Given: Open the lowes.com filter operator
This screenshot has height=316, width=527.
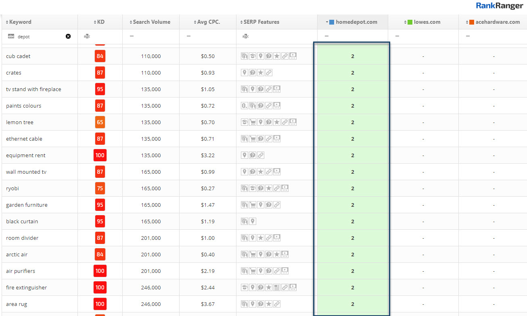Looking at the screenshot, I should (x=397, y=36).
